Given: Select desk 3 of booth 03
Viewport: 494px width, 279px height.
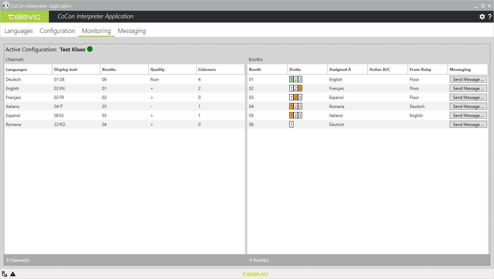Looking at the screenshot, I should [300, 98].
